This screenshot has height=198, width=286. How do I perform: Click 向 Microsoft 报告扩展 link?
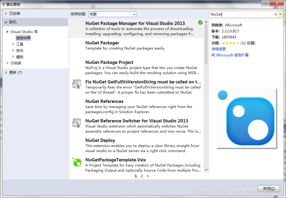coord(230,55)
